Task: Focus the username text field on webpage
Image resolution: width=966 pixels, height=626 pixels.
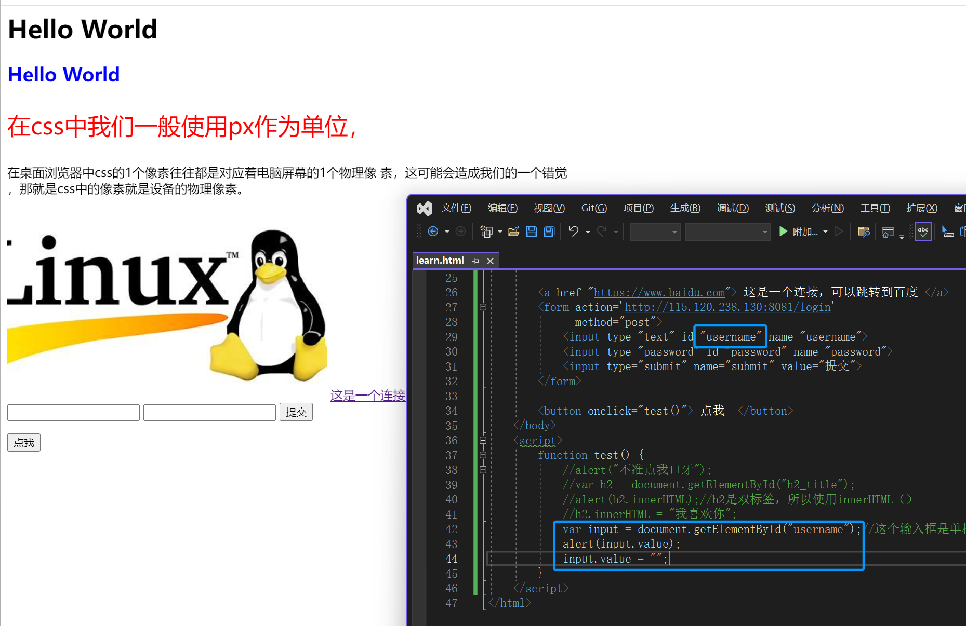Action: click(73, 413)
